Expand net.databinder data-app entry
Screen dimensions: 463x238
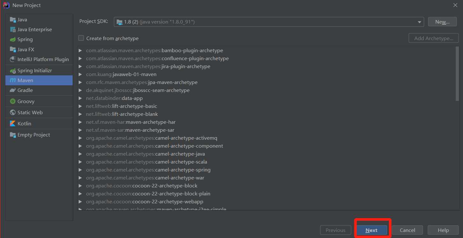80,98
